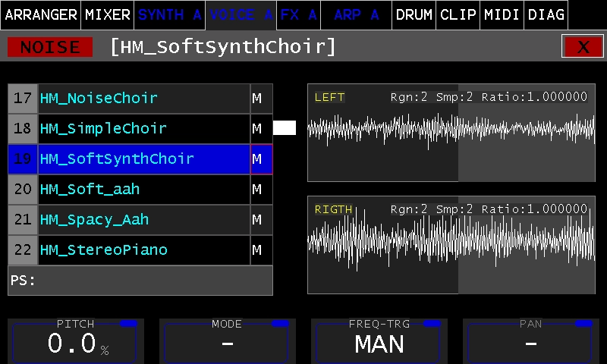Image resolution: width=607 pixels, height=364 pixels.
Task: Select the MODE parameter box
Action: (227, 341)
